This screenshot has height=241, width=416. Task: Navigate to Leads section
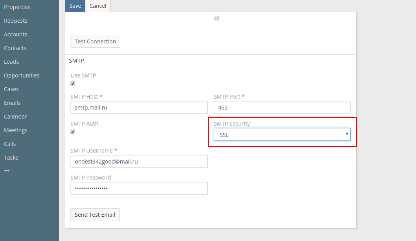tap(11, 62)
